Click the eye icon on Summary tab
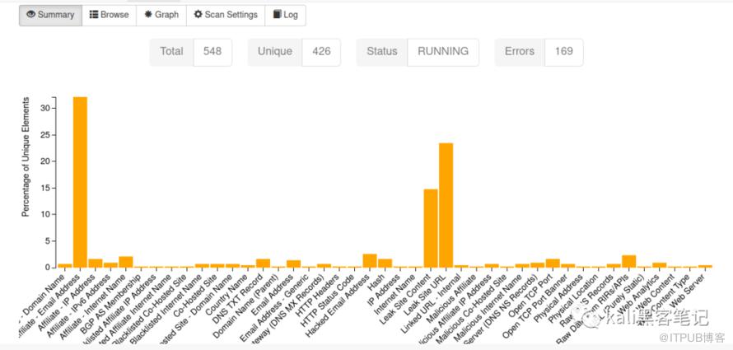Viewport: 733px width, 350px height. click(x=30, y=15)
